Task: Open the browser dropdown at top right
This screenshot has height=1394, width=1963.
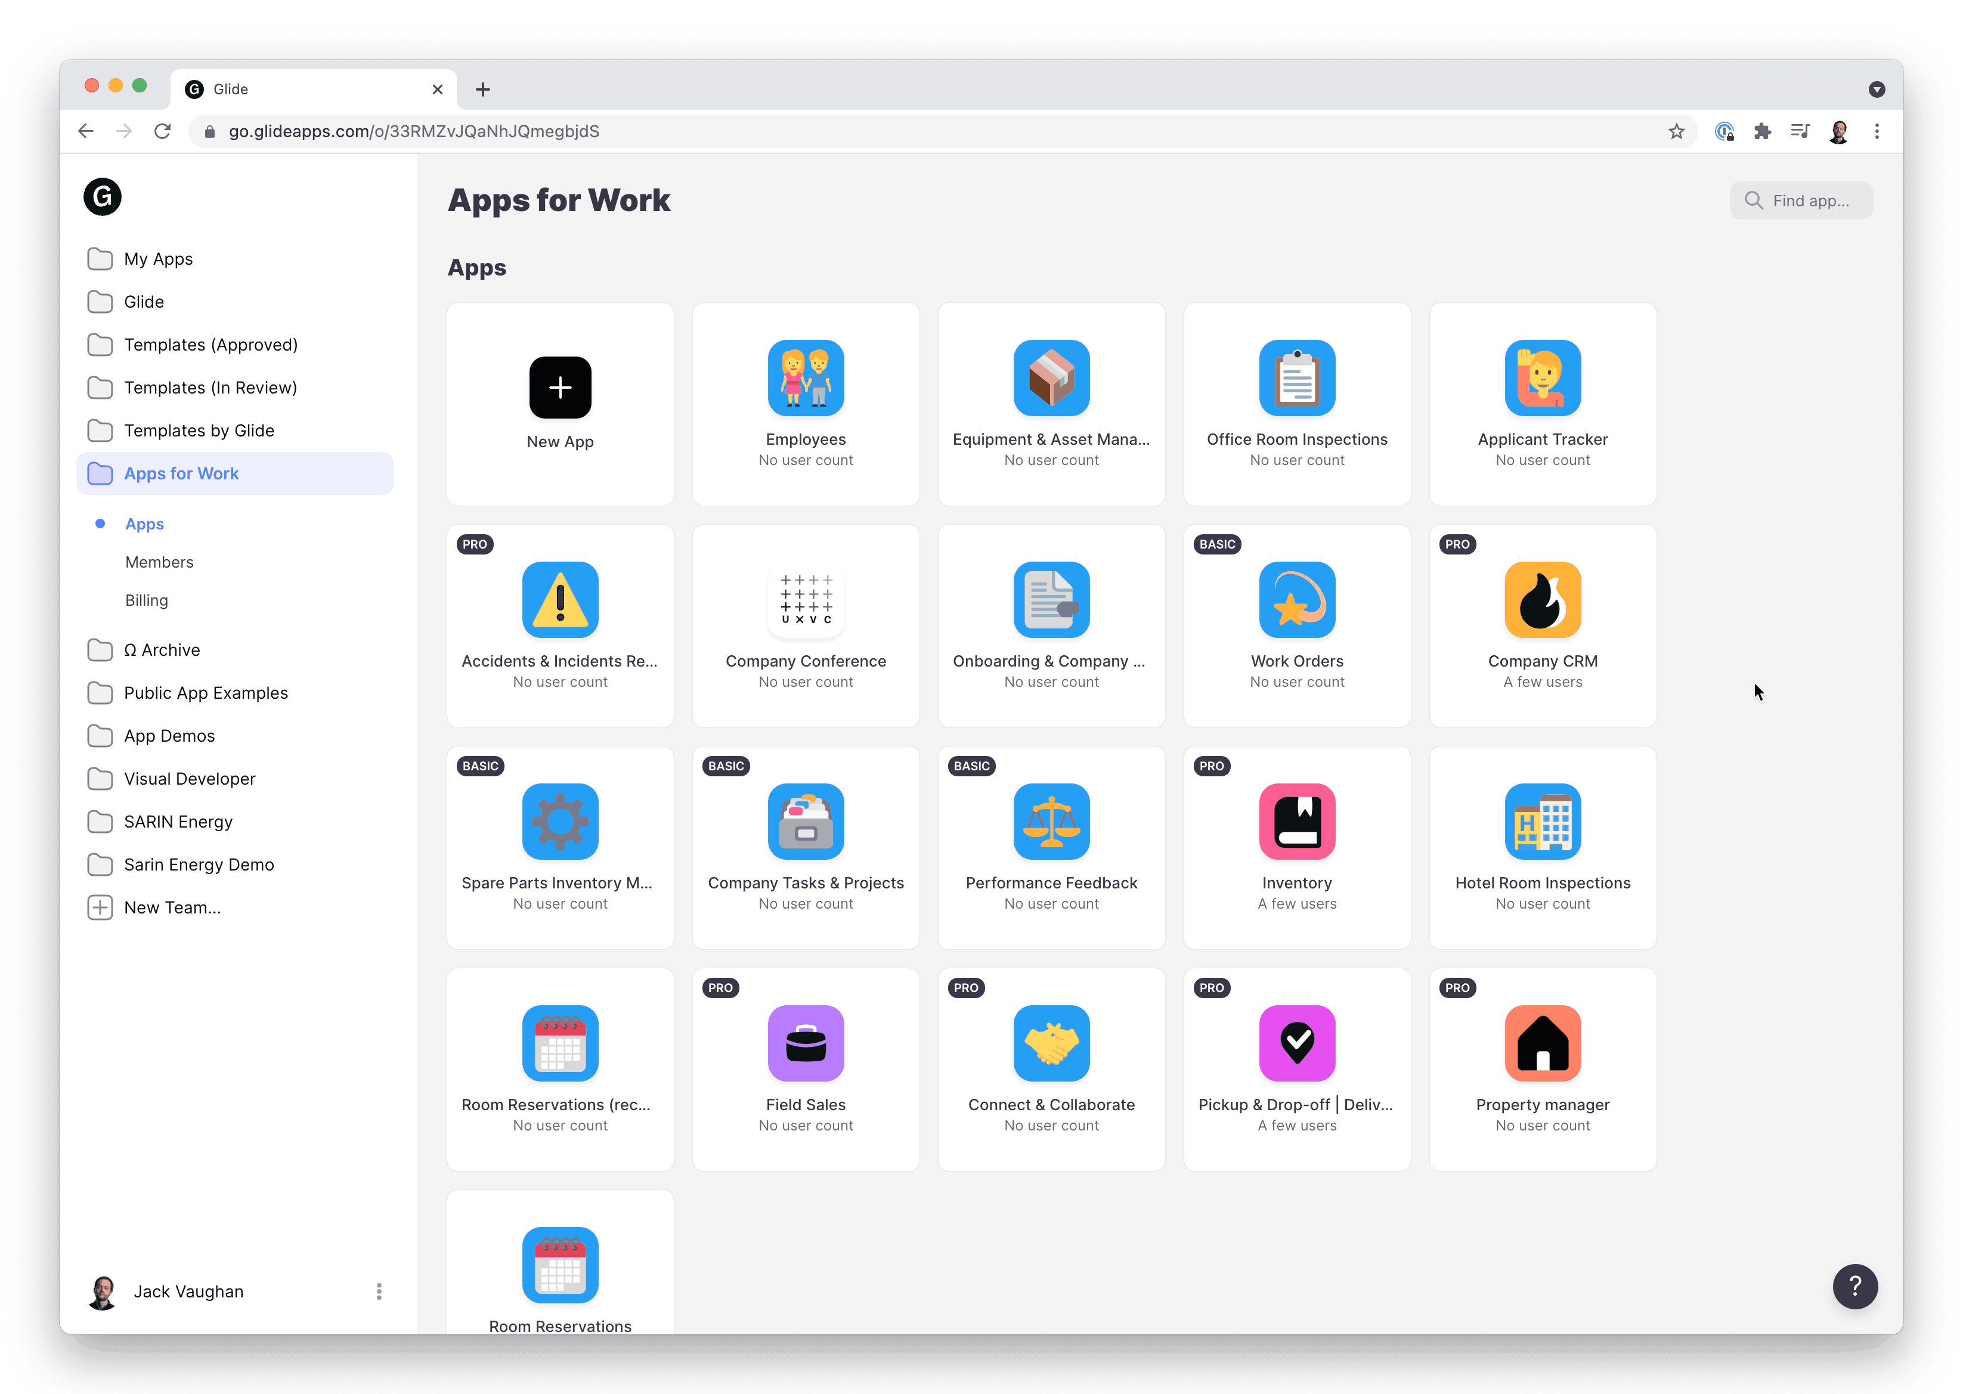Action: (1877, 89)
